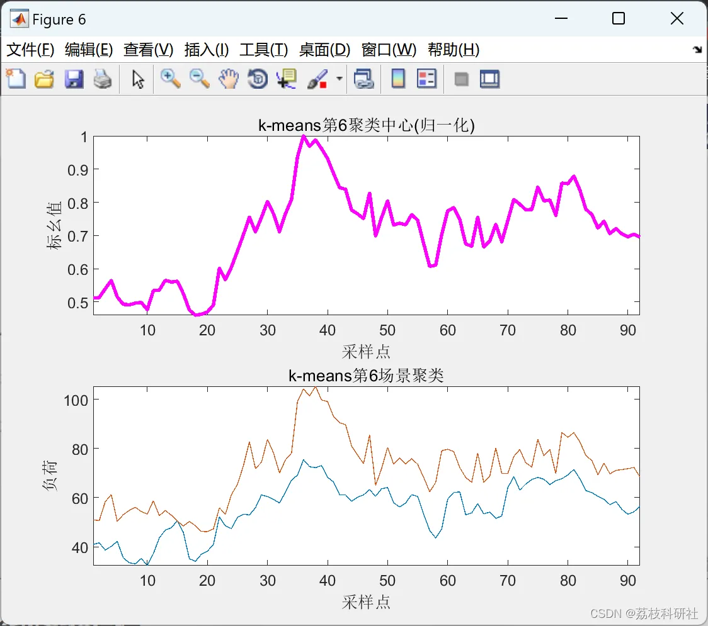This screenshot has height=626, width=708.
Task: Click the dock figure arrow
Action: tap(698, 50)
